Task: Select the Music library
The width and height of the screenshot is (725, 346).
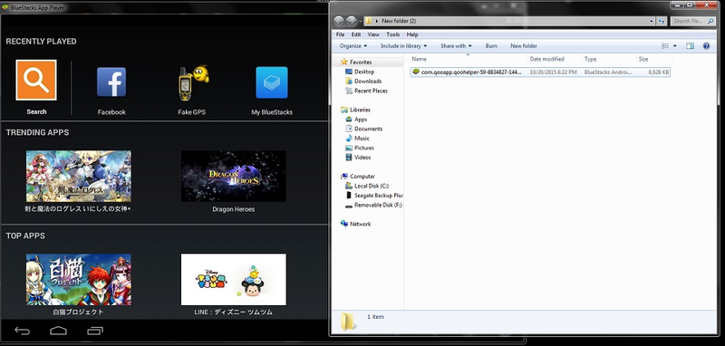Action: pos(357,139)
